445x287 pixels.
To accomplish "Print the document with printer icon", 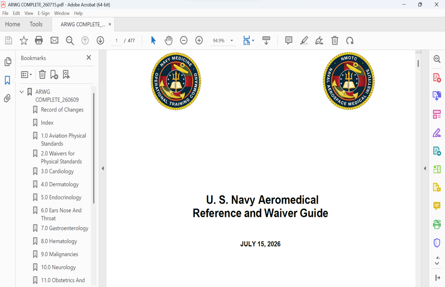I will click(x=39, y=40).
